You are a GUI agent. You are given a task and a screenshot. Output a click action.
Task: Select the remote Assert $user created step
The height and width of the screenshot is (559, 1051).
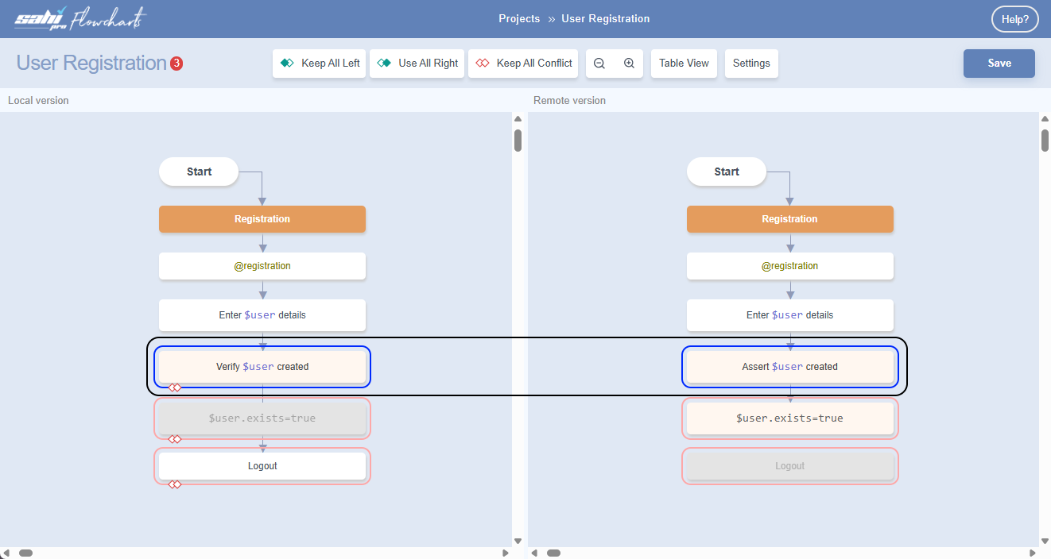tap(789, 367)
